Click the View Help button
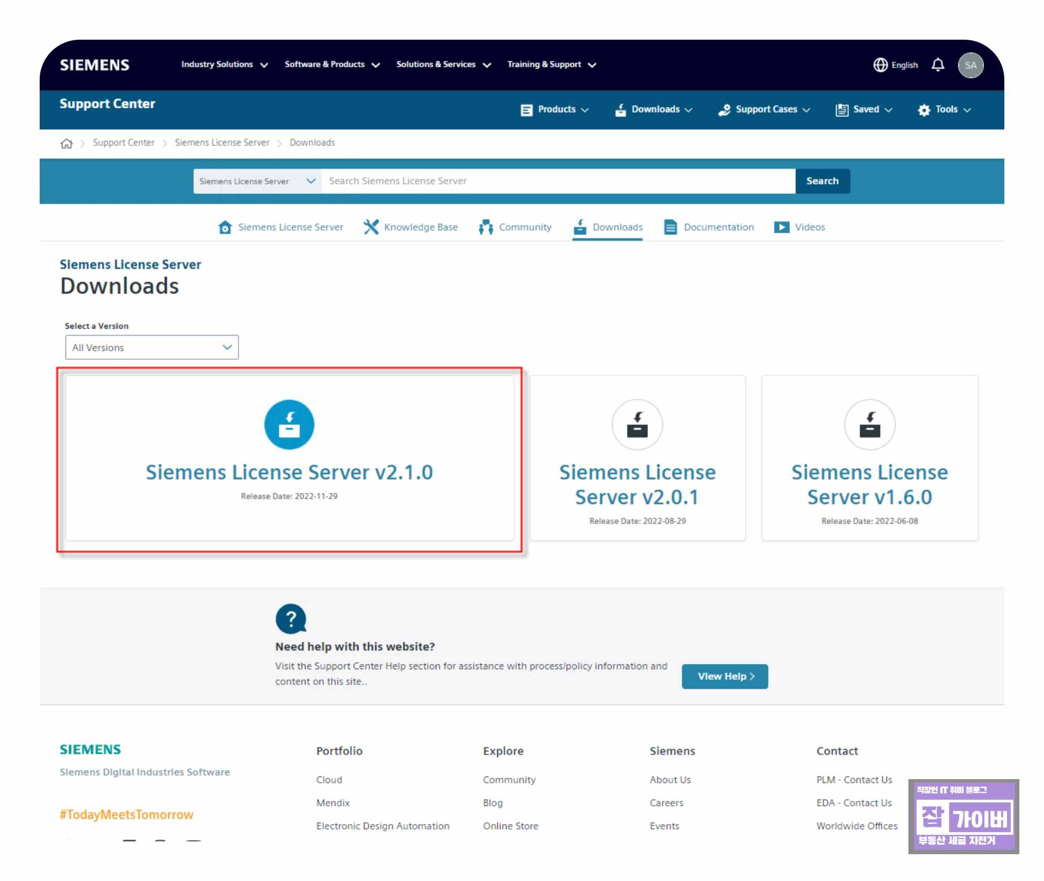 [725, 676]
